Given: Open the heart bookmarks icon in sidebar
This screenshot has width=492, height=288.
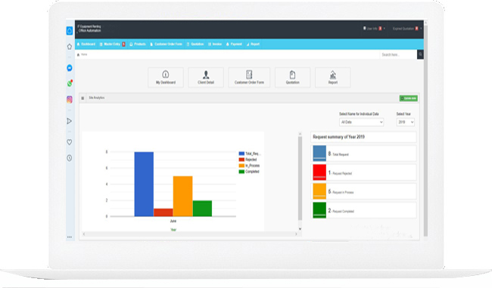Looking at the screenshot, I should tap(70, 142).
